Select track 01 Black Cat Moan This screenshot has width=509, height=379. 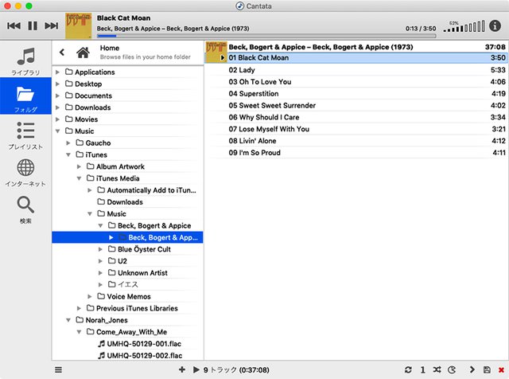356,58
